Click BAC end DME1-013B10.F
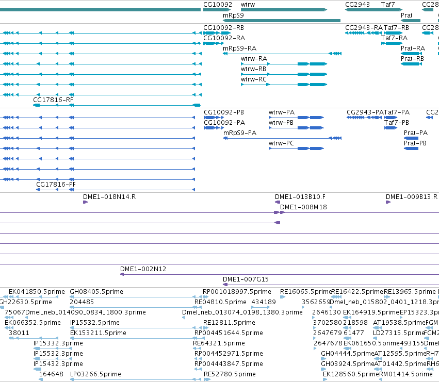439x382 pixels. pos(300,197)
